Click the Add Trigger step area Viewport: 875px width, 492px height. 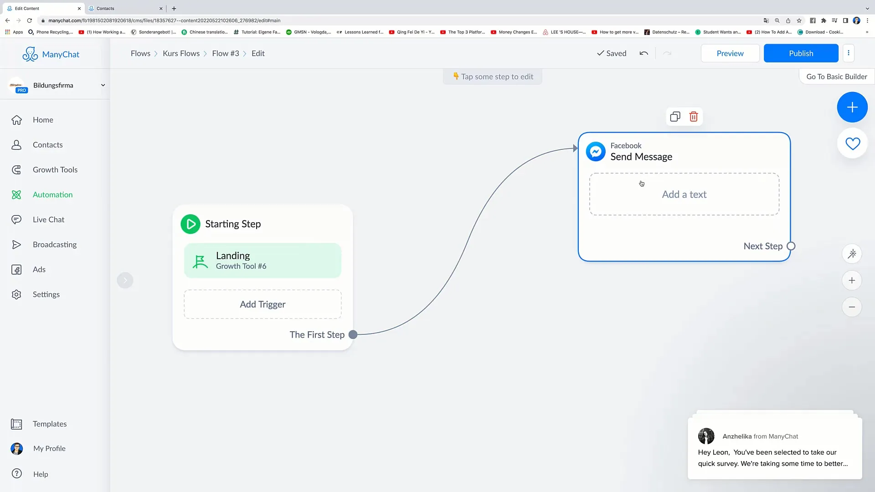point(262,304)
